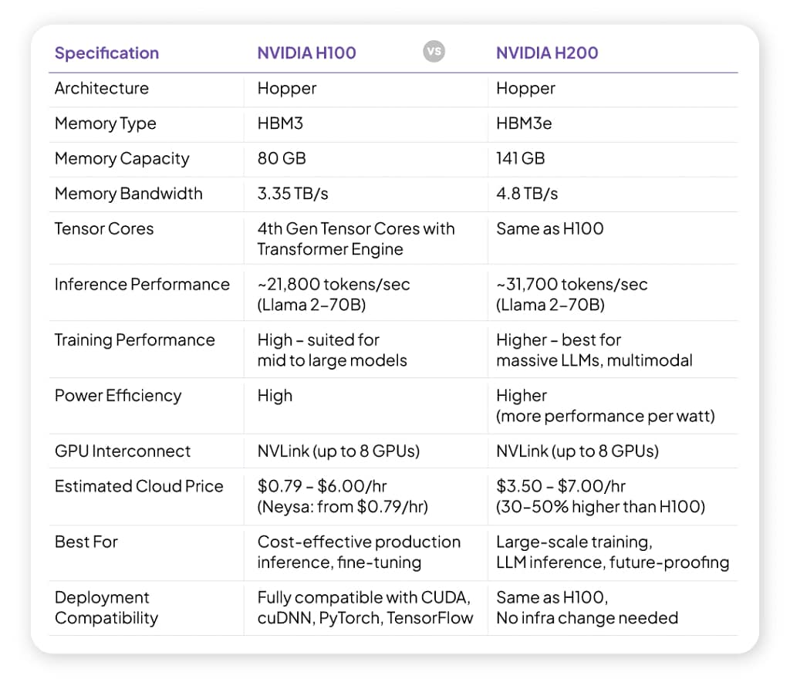Click '4th Gen Tensor Cores with Transformer Engine'
790x679 pixels.
[x=356, y=238]
